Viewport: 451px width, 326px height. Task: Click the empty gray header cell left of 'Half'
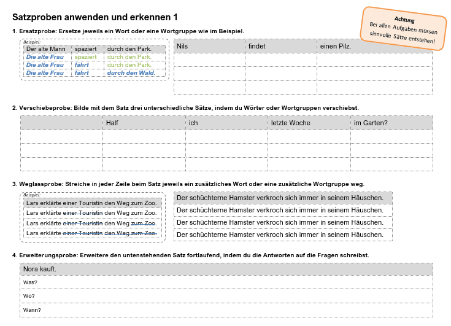tap(61, 123)
